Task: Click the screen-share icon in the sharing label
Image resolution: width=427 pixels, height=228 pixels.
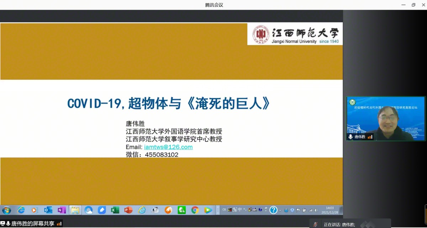Action: [x=3, y=224]
